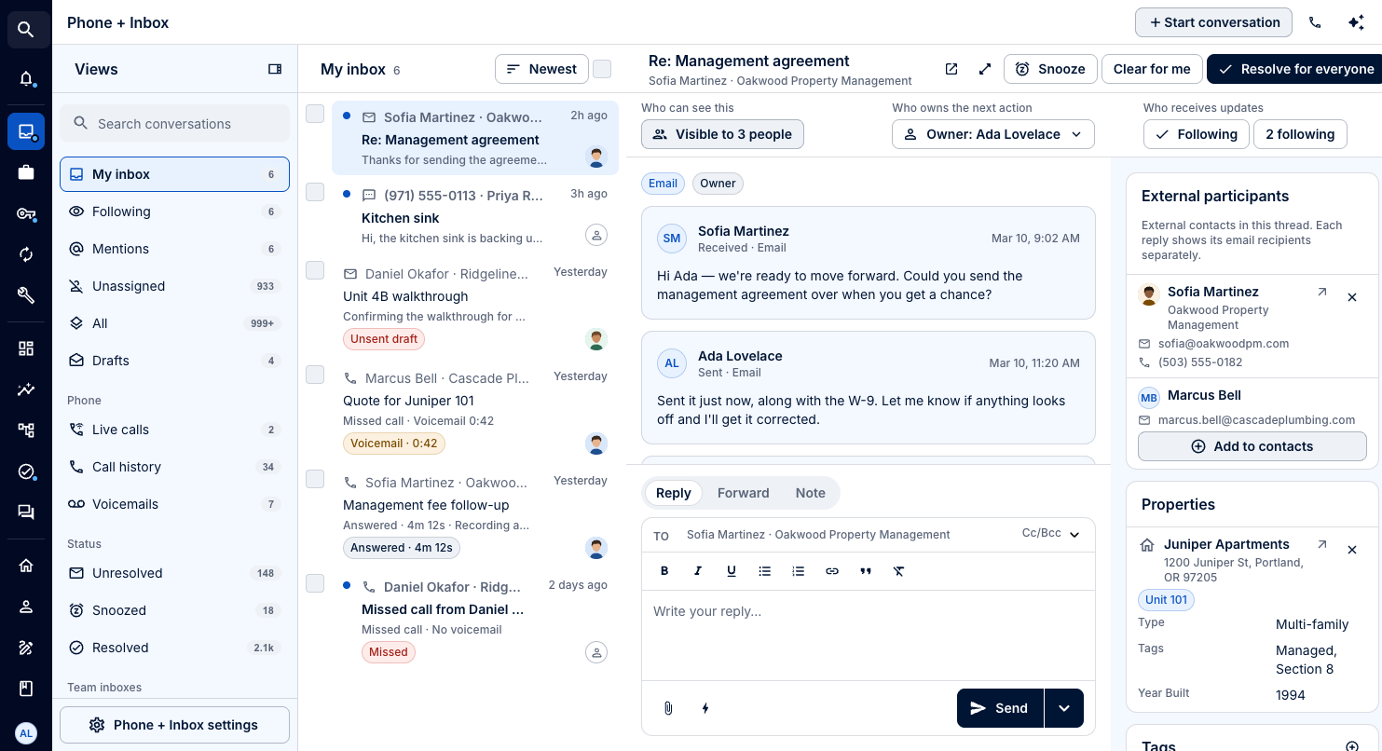The image size is (1382, 751).
Task: Open the Voicemails view
Action: (x=174, y=504)
